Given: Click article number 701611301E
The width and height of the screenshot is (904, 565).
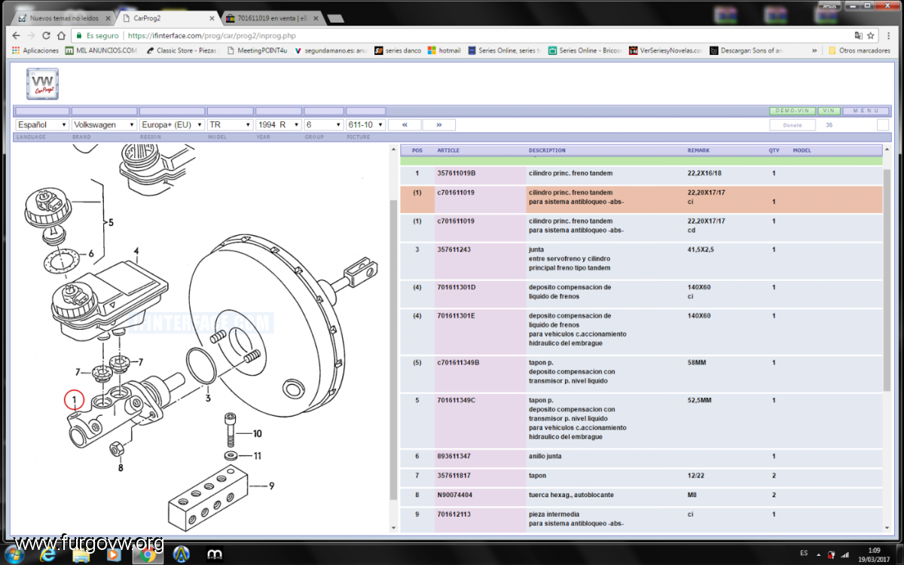Looking at the screenshot, I should point(456,316).
